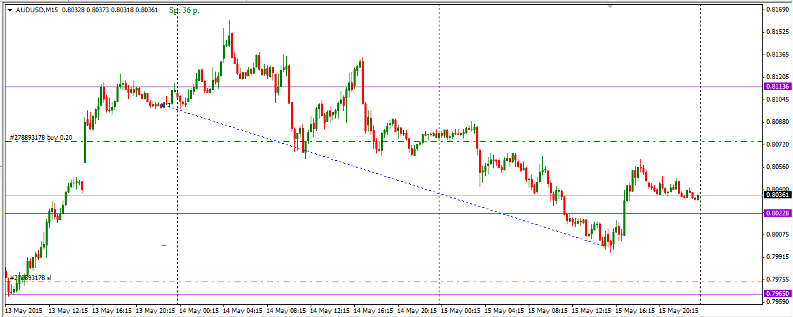
Task: Click the chart shift triangle marker at top
Action: (x=610, y=7)
